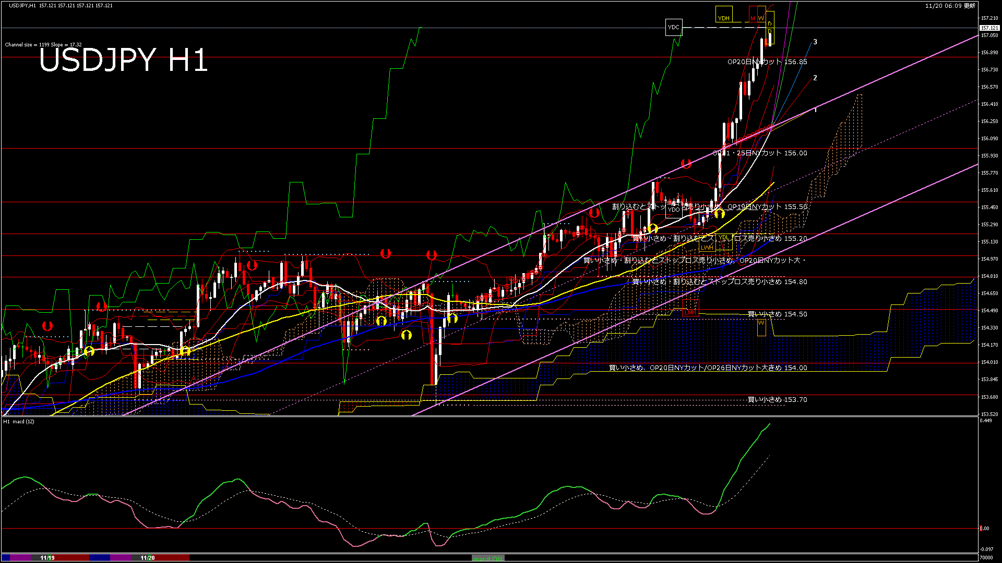Select the 買い小さめ 154.50 text label
Viewport: 1002px width, 563px height.
(x=777, y=314)
